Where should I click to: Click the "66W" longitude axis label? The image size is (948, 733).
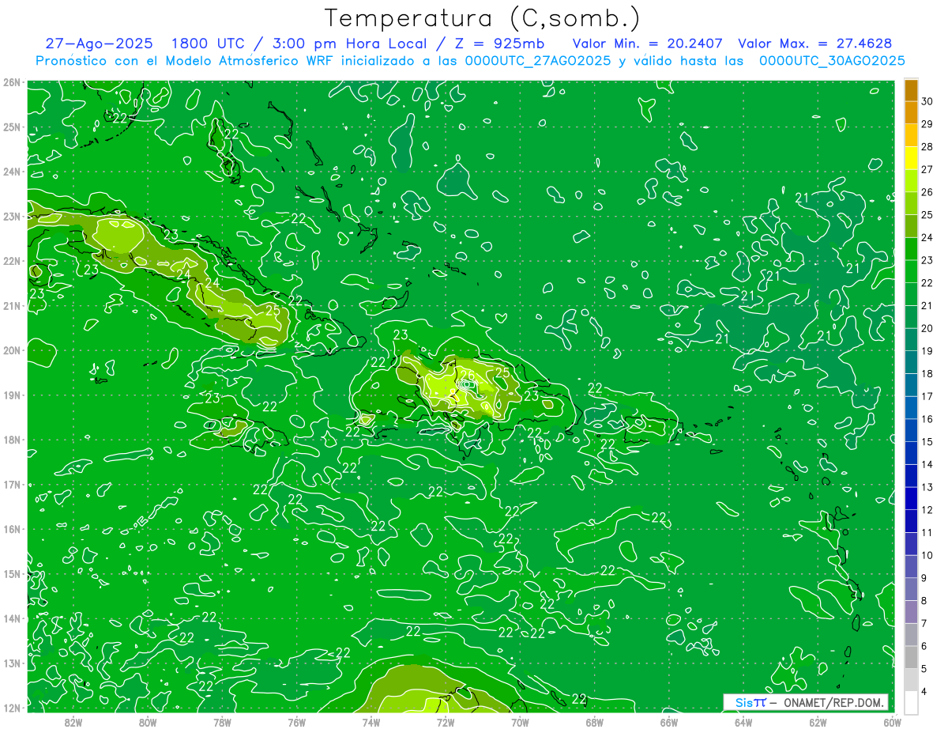tap(669, 722)
